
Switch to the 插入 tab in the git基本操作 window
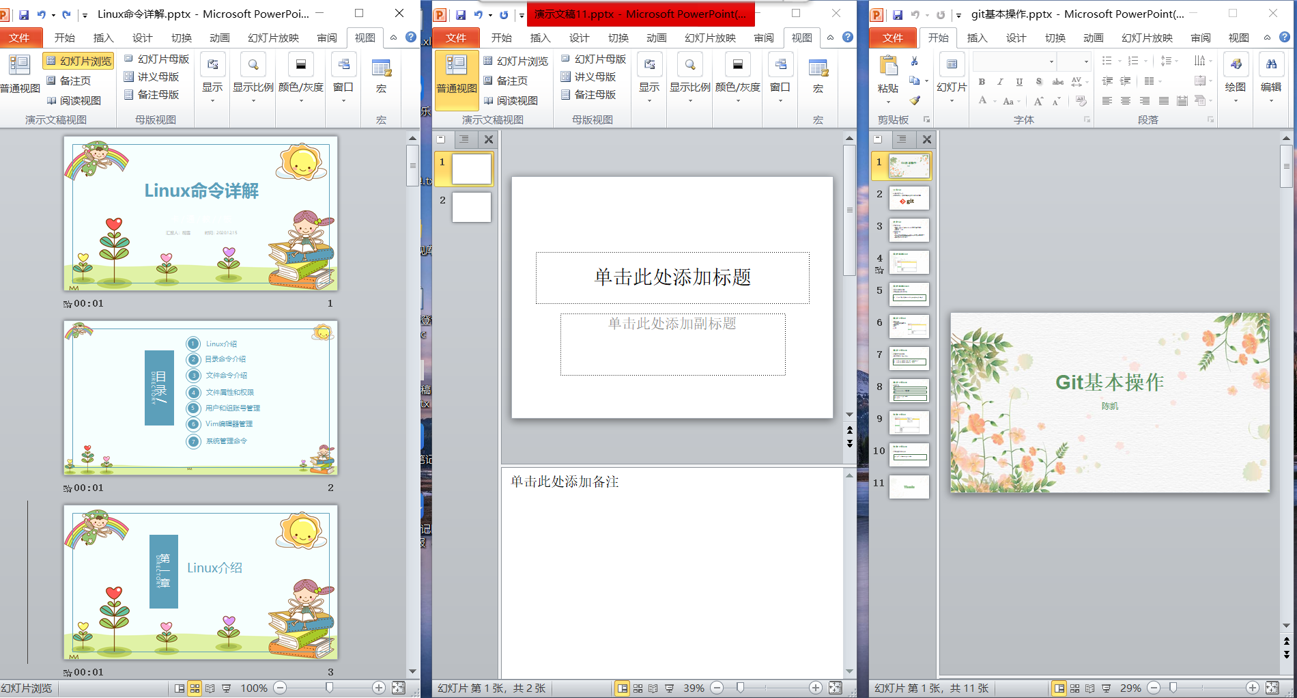tap(977, 38)
